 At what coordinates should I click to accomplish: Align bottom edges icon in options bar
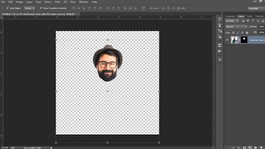[x=84, y=8]
